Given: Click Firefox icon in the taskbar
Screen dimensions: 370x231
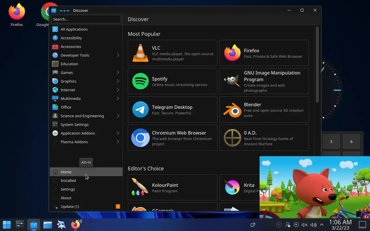Looking at the screenshot, I should click(x=75, y=224).
